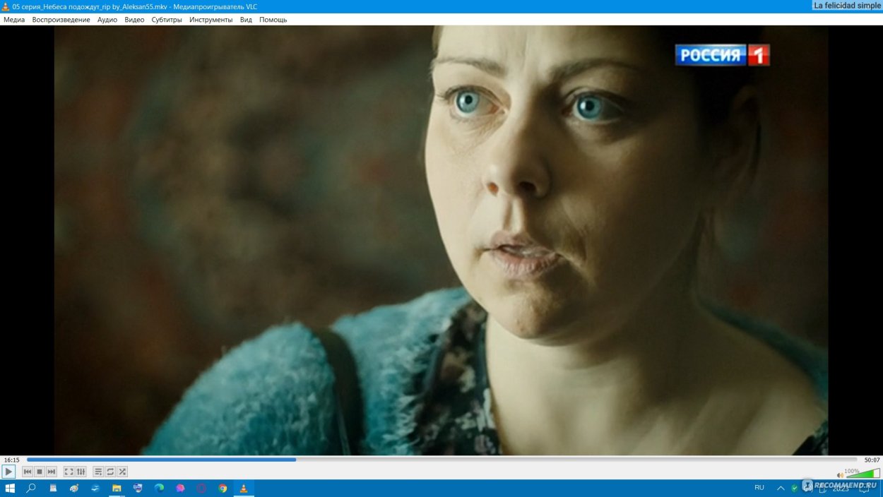The width and height of the screenshot is (883, 497).
Task: Open the calculator-style taskbar app
Action: (53, 488)
